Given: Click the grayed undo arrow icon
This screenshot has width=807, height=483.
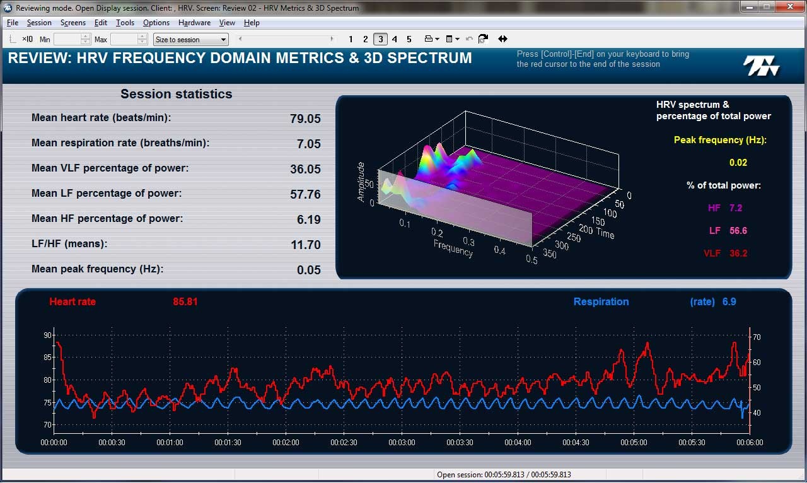Looking at the screenshot, I should pos(469,39).
